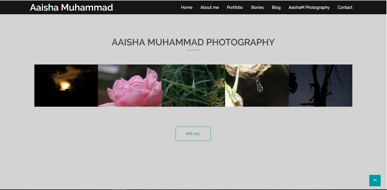Click the scroll-to-top arrow icon
Viewport: 387px width, 190px height.
[x=375, y=181]
